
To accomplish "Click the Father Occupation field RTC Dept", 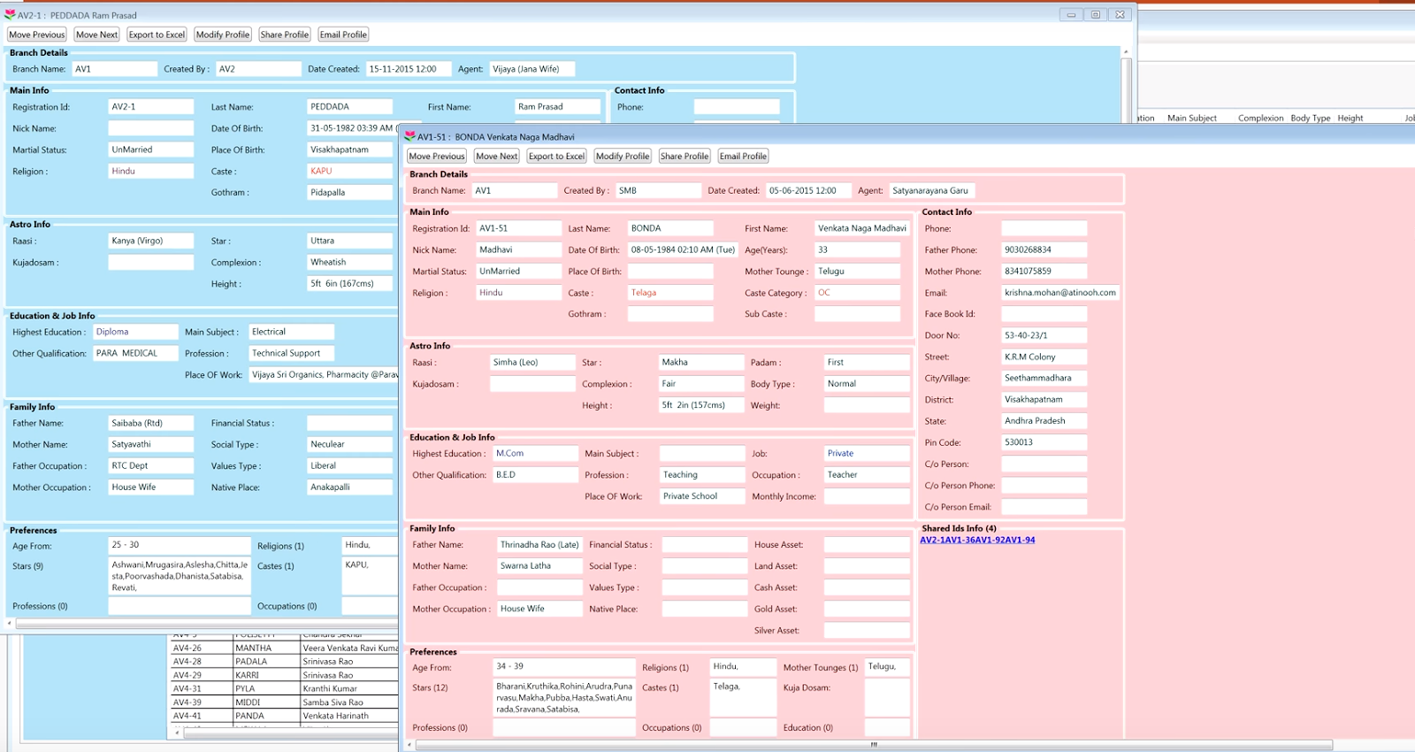I will (150, 466).
